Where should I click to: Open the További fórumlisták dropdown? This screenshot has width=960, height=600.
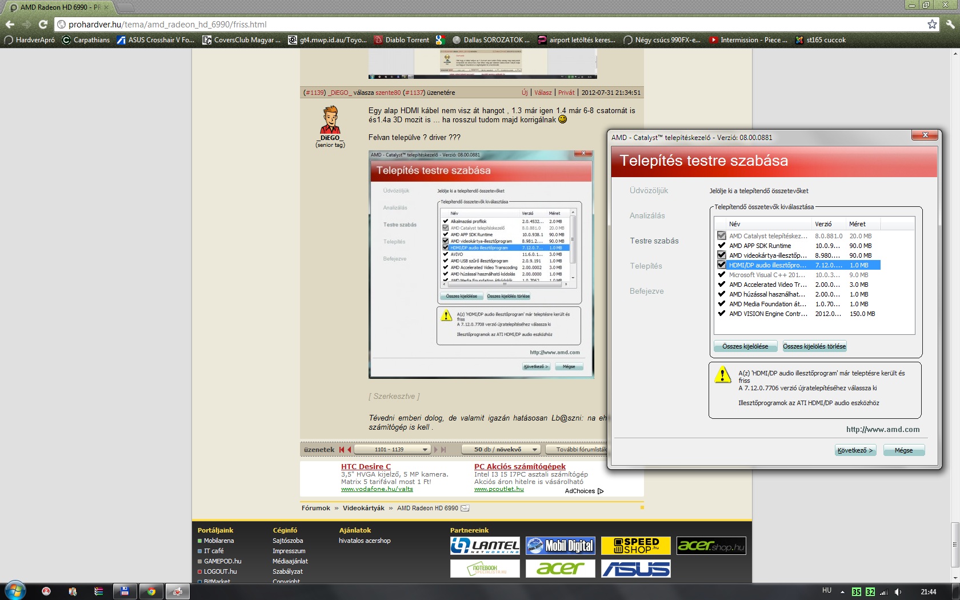[576, 450]
